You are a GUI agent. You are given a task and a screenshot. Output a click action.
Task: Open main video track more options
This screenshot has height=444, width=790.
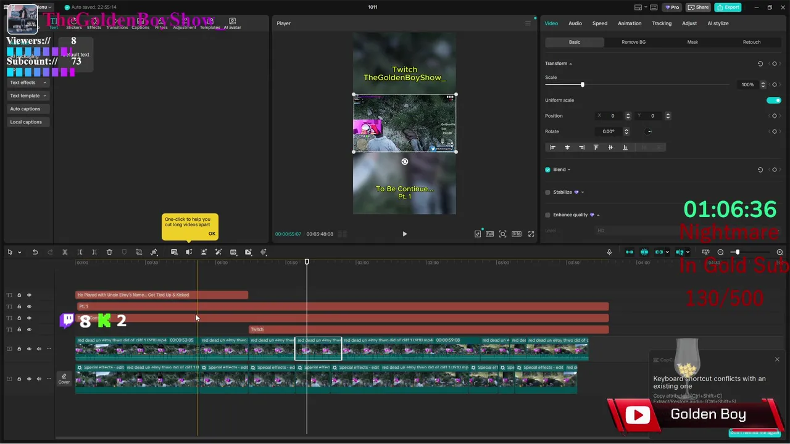click(49, 349)
